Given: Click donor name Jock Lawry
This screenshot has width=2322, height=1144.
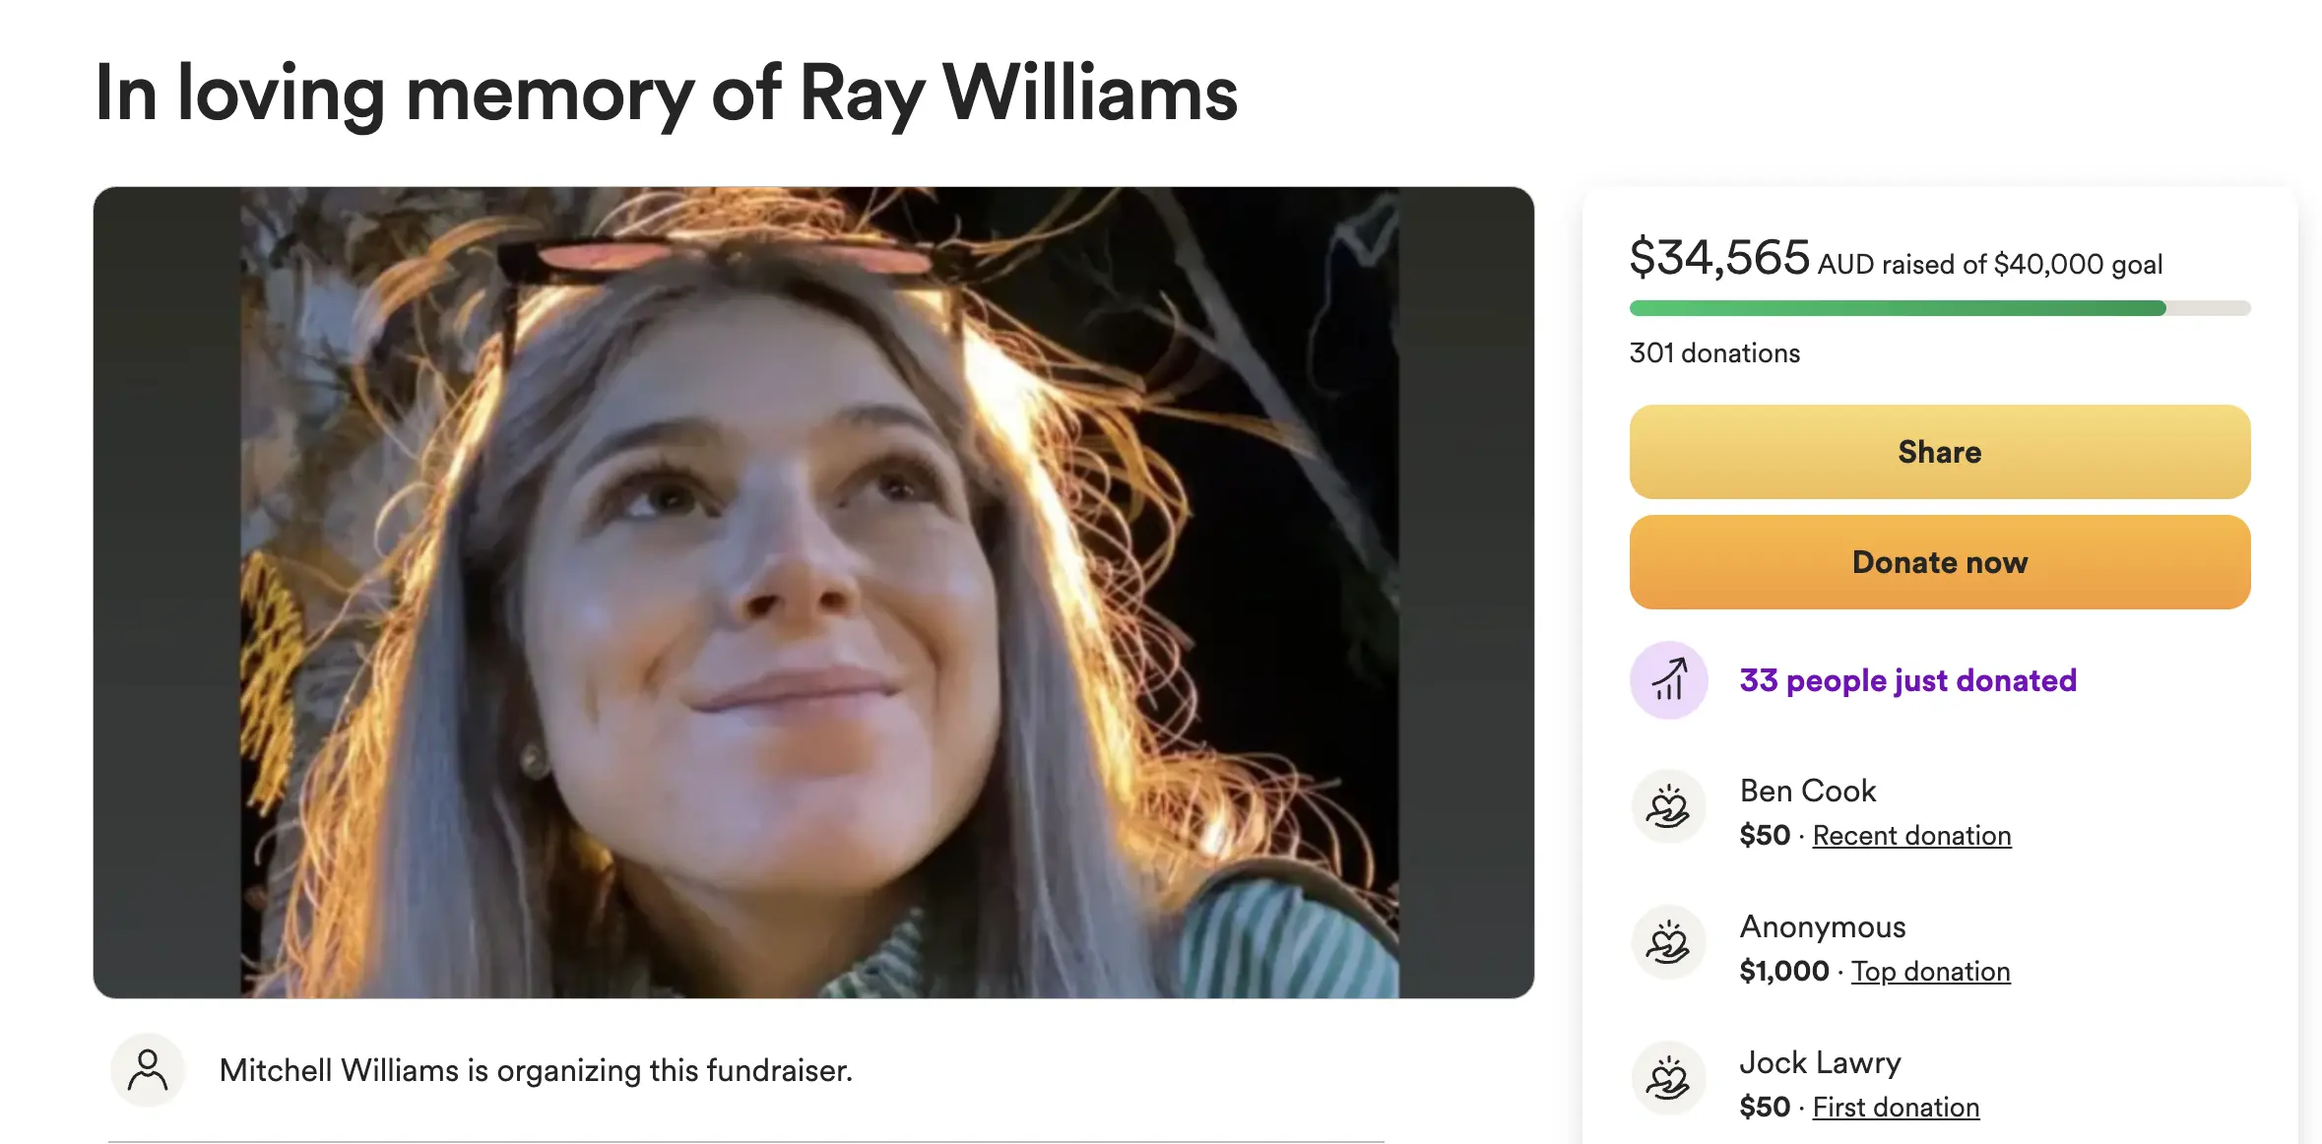Looking at the screenshot, I should pos(1820,1062).
